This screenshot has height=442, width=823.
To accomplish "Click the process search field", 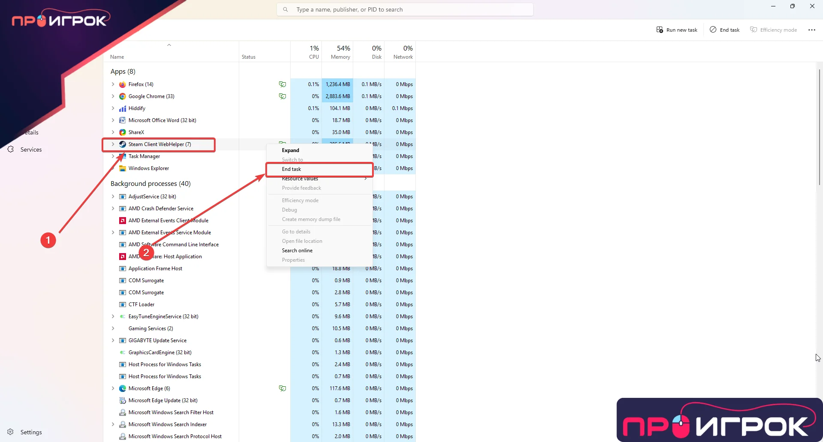I will [405, 9].
